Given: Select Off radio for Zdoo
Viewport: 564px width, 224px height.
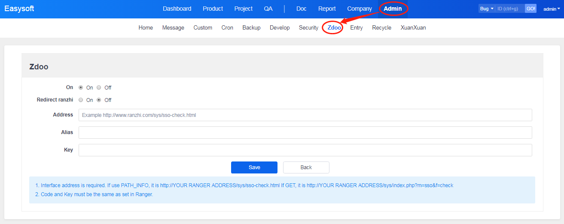Looking at the screenshot, I should (99, 87).
